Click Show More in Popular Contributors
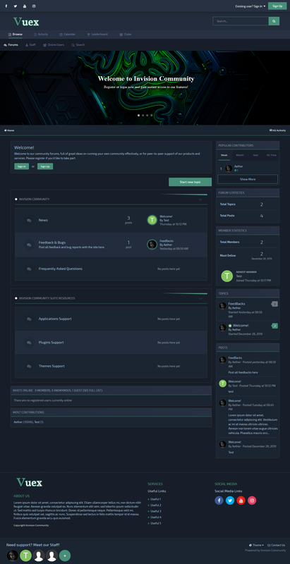Screen dimensions: 290x564 tap(248, 179)
